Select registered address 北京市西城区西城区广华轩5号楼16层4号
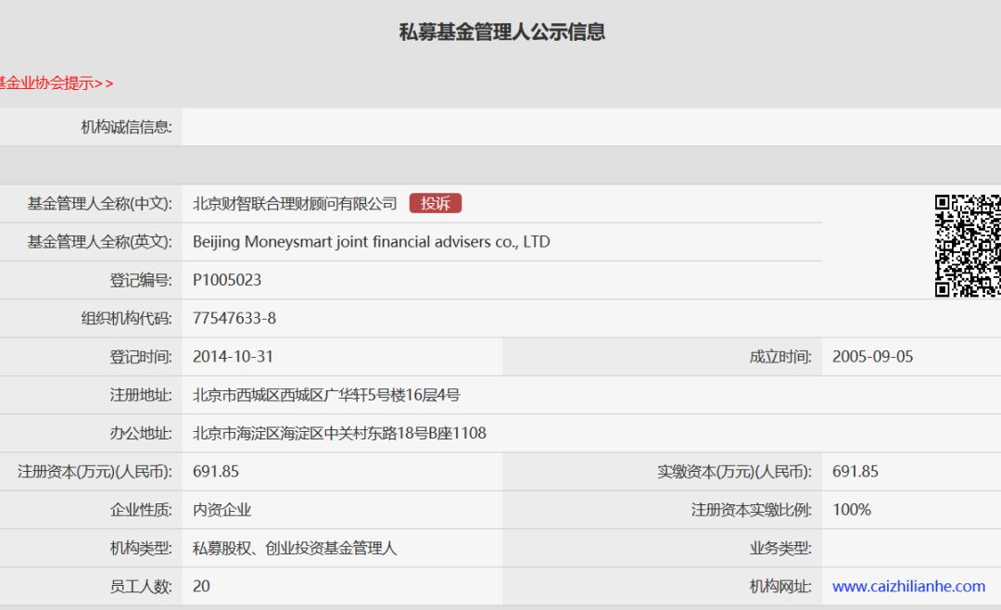1001x610 pixels. [x=326, y=395]
